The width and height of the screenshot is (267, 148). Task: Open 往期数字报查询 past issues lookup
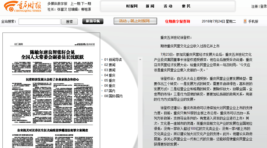(x=178, y=21)
